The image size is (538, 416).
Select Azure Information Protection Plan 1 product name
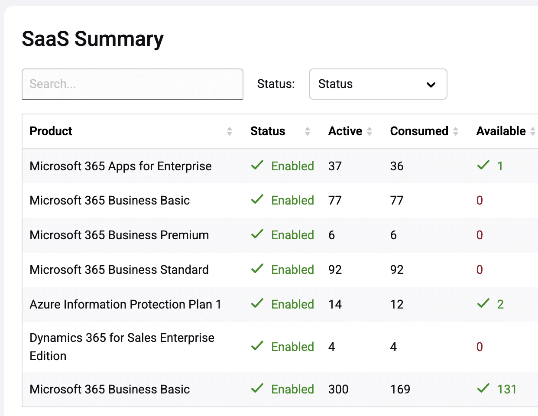click(125, 304)
